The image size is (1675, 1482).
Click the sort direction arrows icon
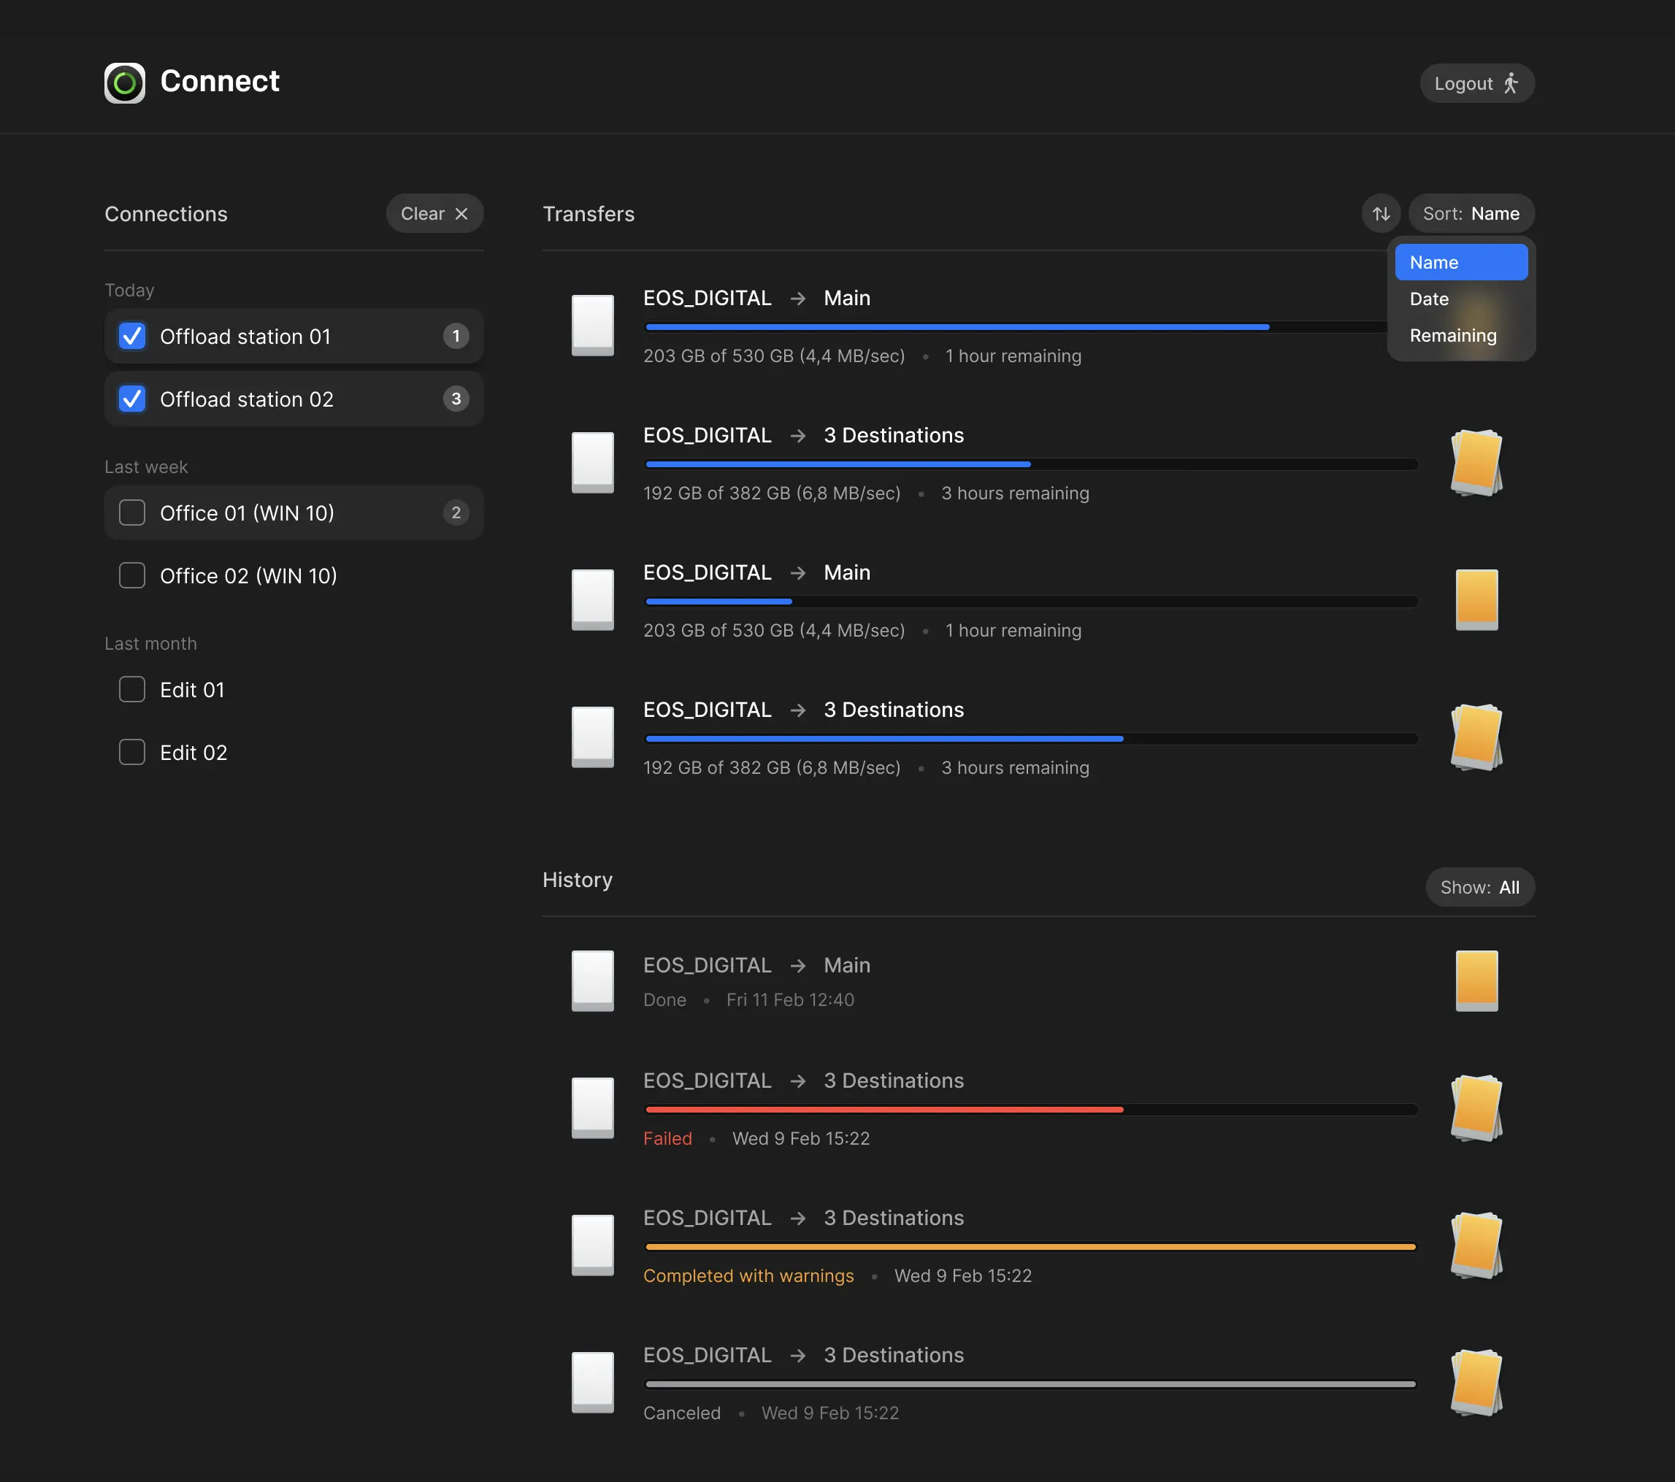click(x=1381, y=214)
